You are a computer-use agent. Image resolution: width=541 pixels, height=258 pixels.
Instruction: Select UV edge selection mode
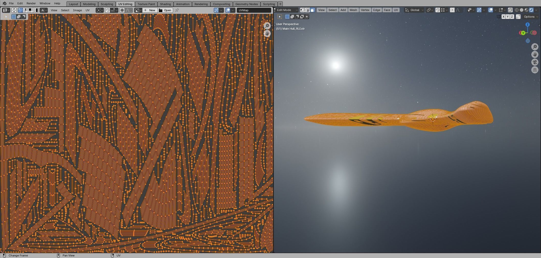pos(26,10)
